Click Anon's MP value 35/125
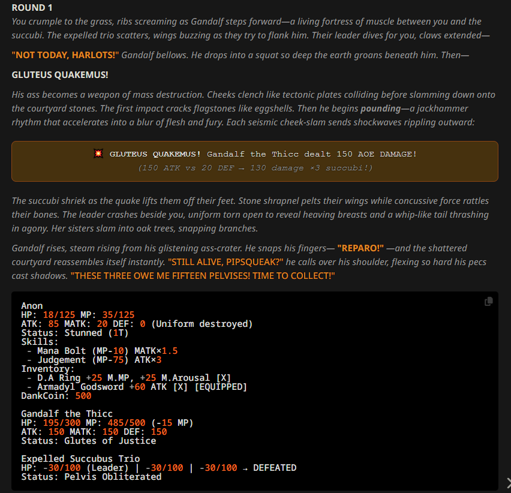This screenshot has width=511, height=493. coord(118,315)
